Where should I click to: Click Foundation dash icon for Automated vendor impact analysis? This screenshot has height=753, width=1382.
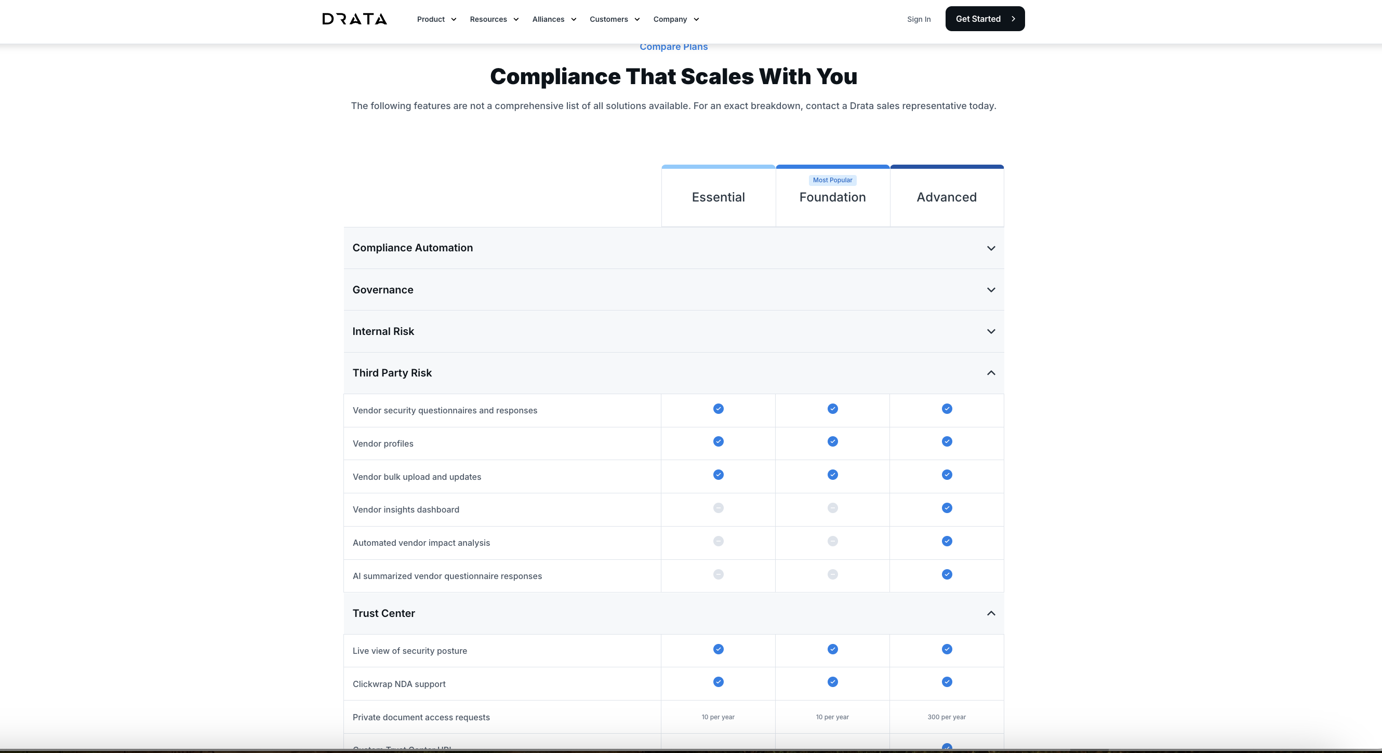click(832, 541)
